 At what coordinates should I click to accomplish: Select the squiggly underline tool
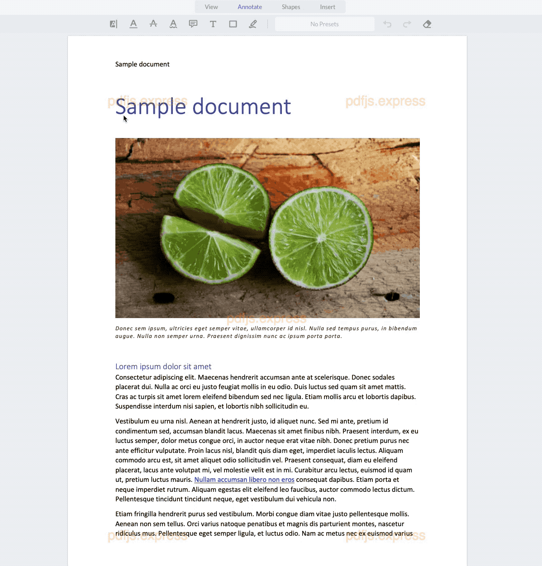tap(173, 24)
